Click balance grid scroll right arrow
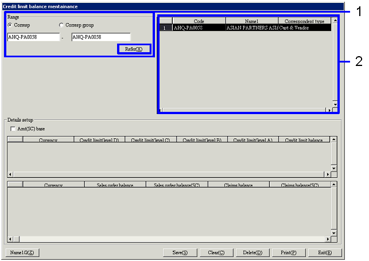 pos(328,239)
